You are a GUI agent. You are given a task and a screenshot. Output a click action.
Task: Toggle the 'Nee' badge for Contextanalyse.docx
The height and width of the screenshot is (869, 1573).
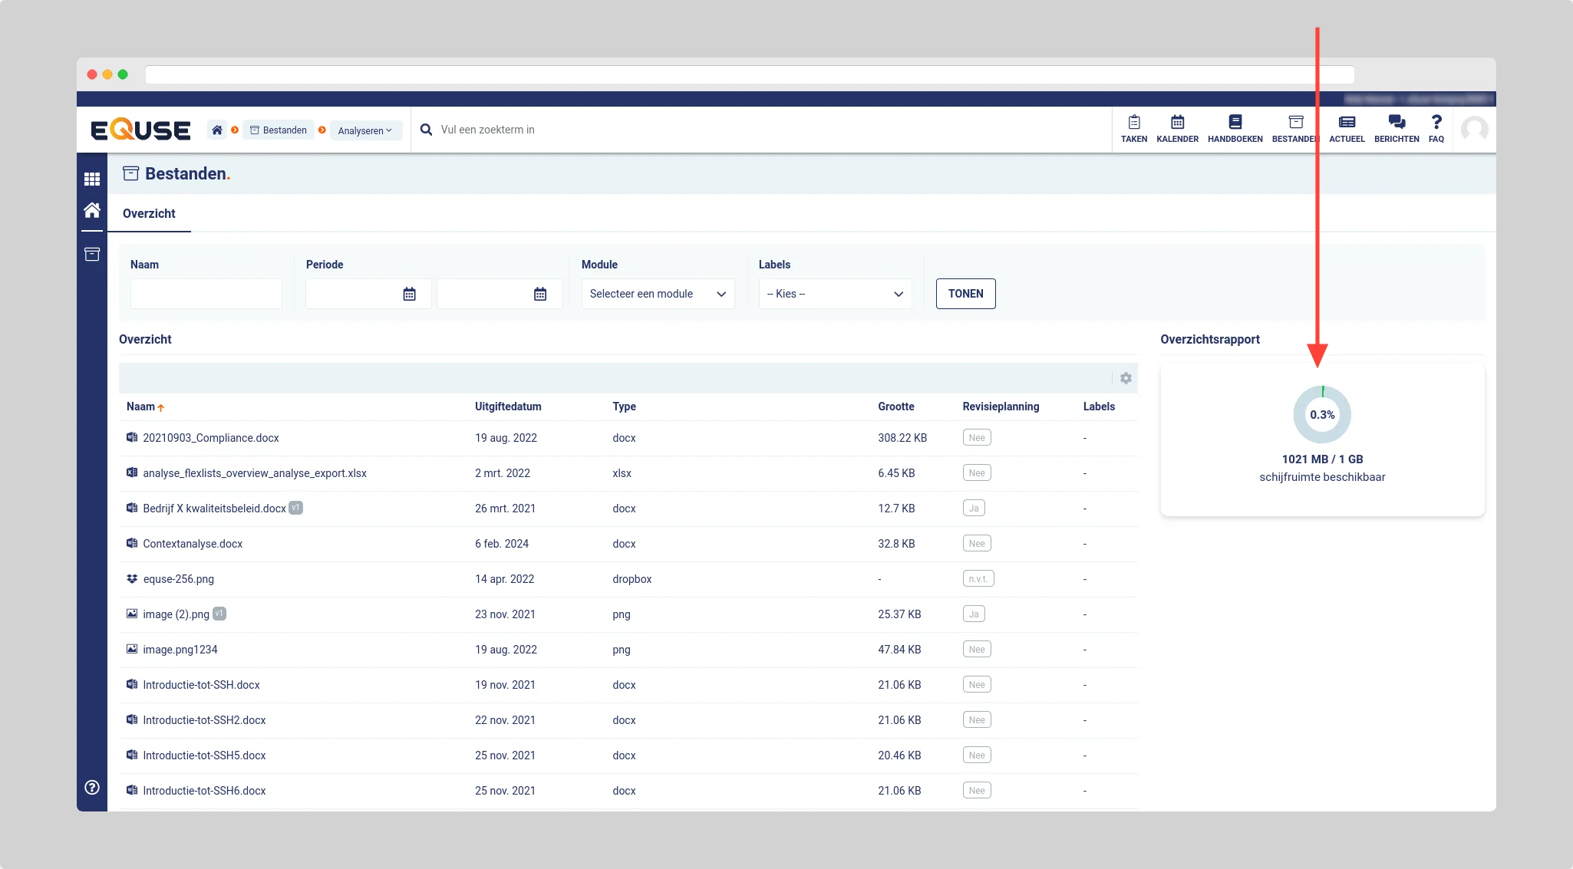click(x=976, y=544)
